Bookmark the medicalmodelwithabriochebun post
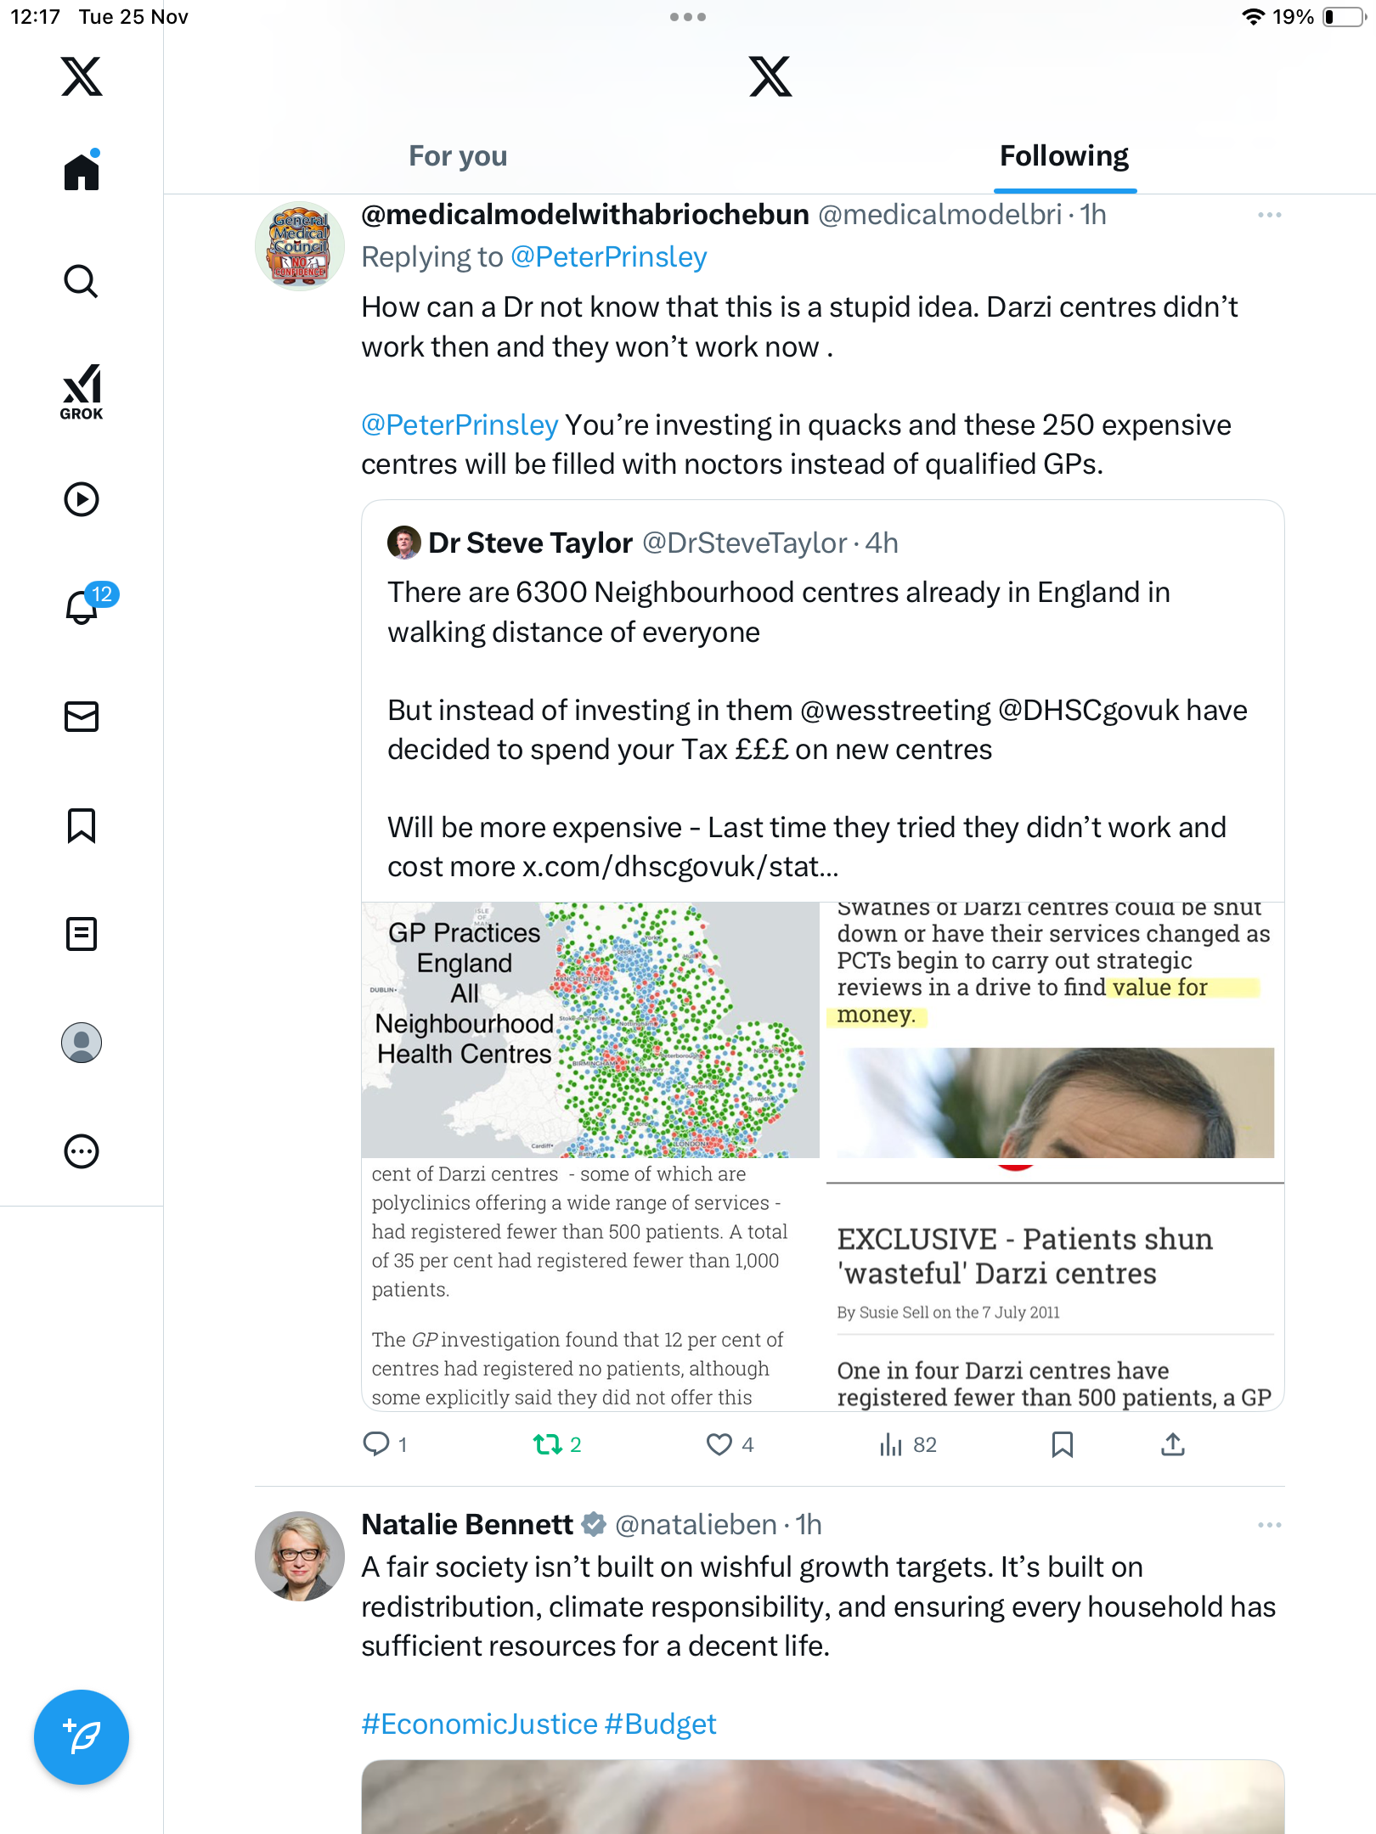Viewport: 1376px width, 1834px height. pyautogui.click(x=1062, y=1444)
